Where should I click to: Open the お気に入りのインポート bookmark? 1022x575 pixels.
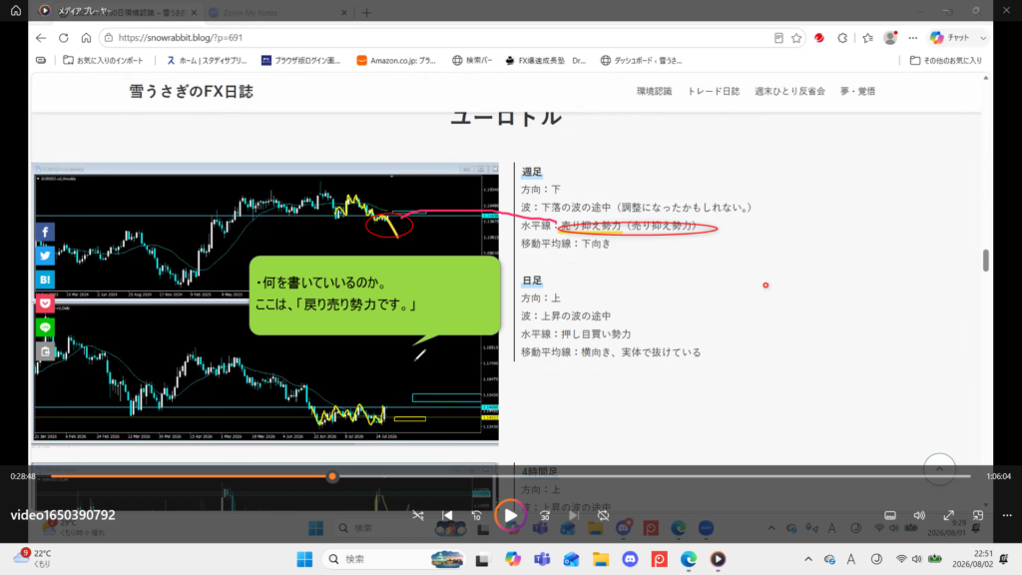(103, 60)
